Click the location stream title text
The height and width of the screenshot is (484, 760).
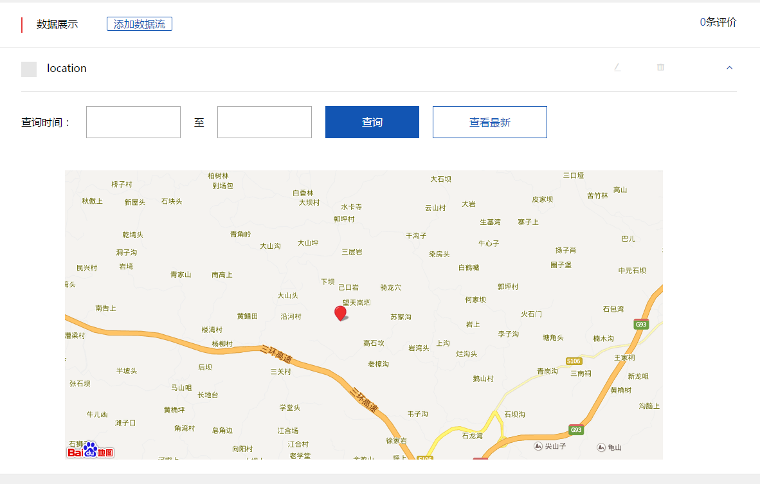click(67, 68)
